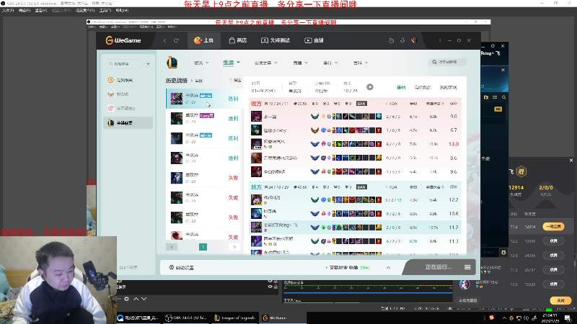Switch to the 先锋测试 tab in WeGame

click(276, 40)
